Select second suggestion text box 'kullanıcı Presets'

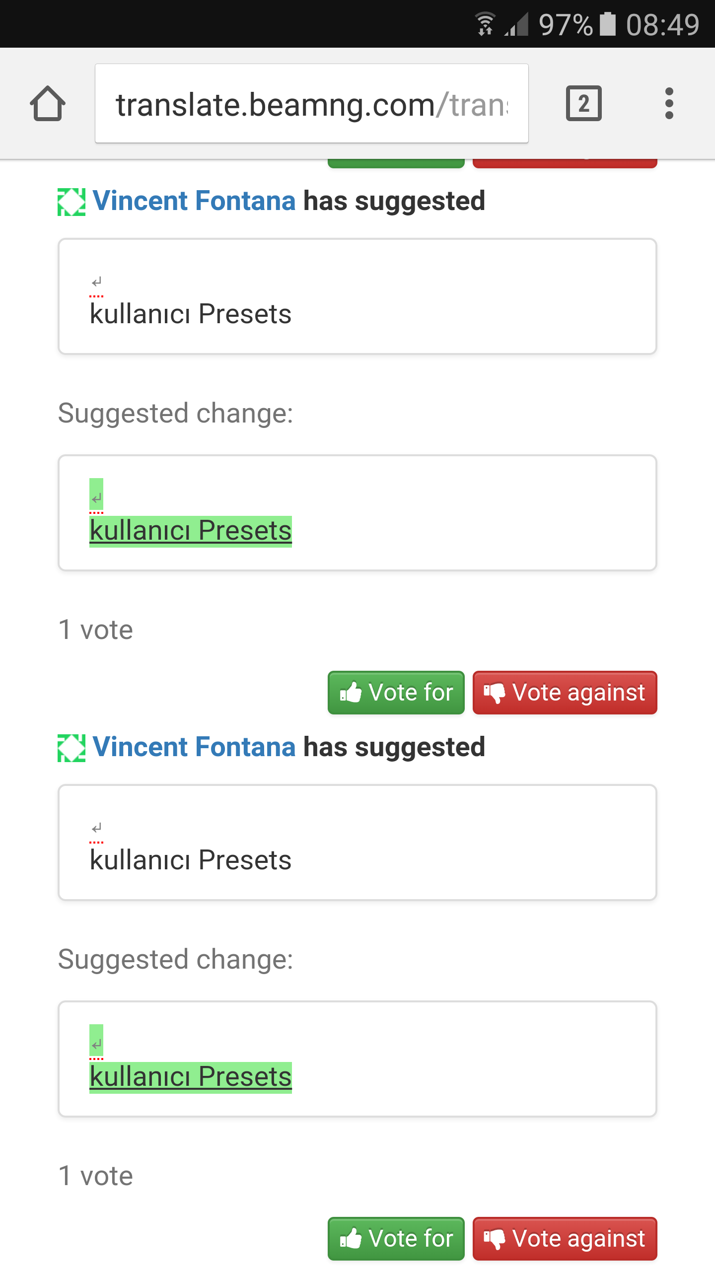click(357, 843)
